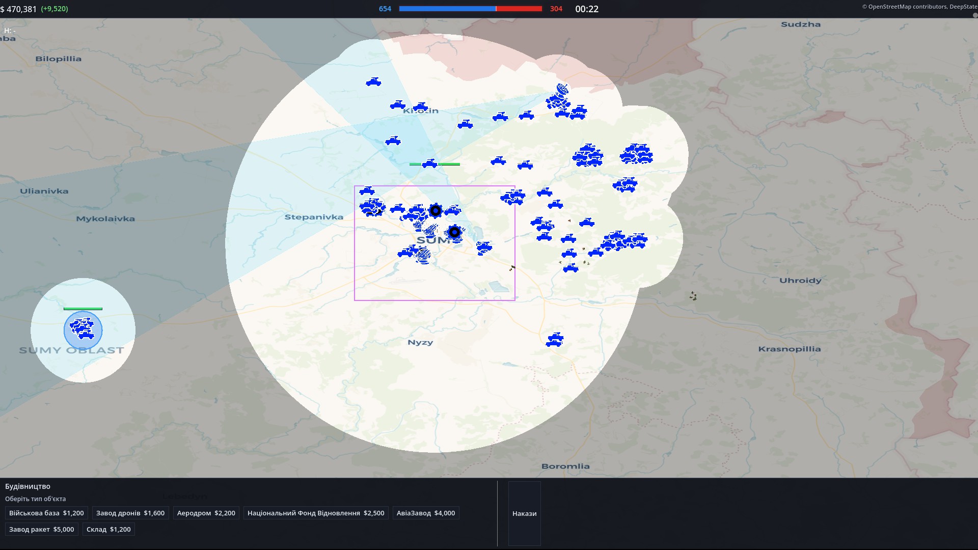Screen dimensions: 978x550
Task: Select the circled unit group in Sumy Oblast
Action: 83,330
